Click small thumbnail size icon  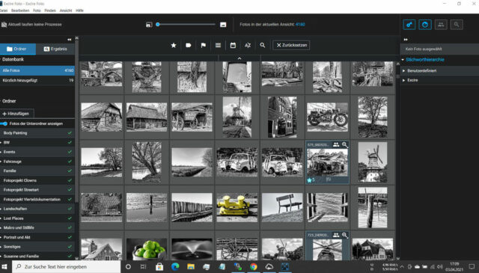point(149,25)
